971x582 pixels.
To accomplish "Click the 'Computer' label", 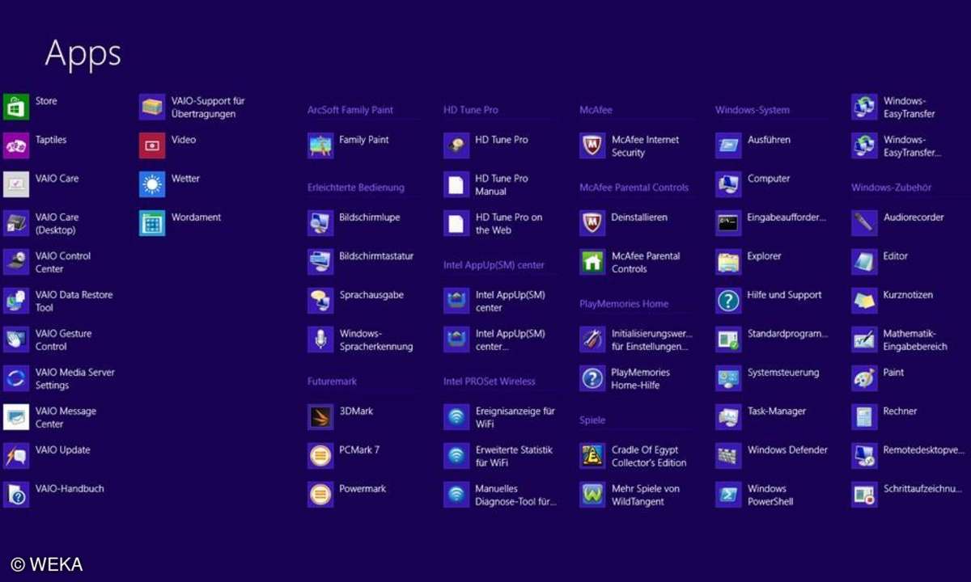I will tap(769, 179).
